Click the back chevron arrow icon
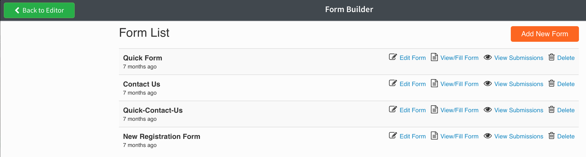This screenshot has height=157, width=586. coord(17,10)
